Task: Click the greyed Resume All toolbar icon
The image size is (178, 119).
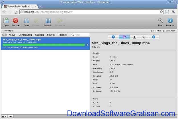Action: pyautogui.click(x=60, y=21)
